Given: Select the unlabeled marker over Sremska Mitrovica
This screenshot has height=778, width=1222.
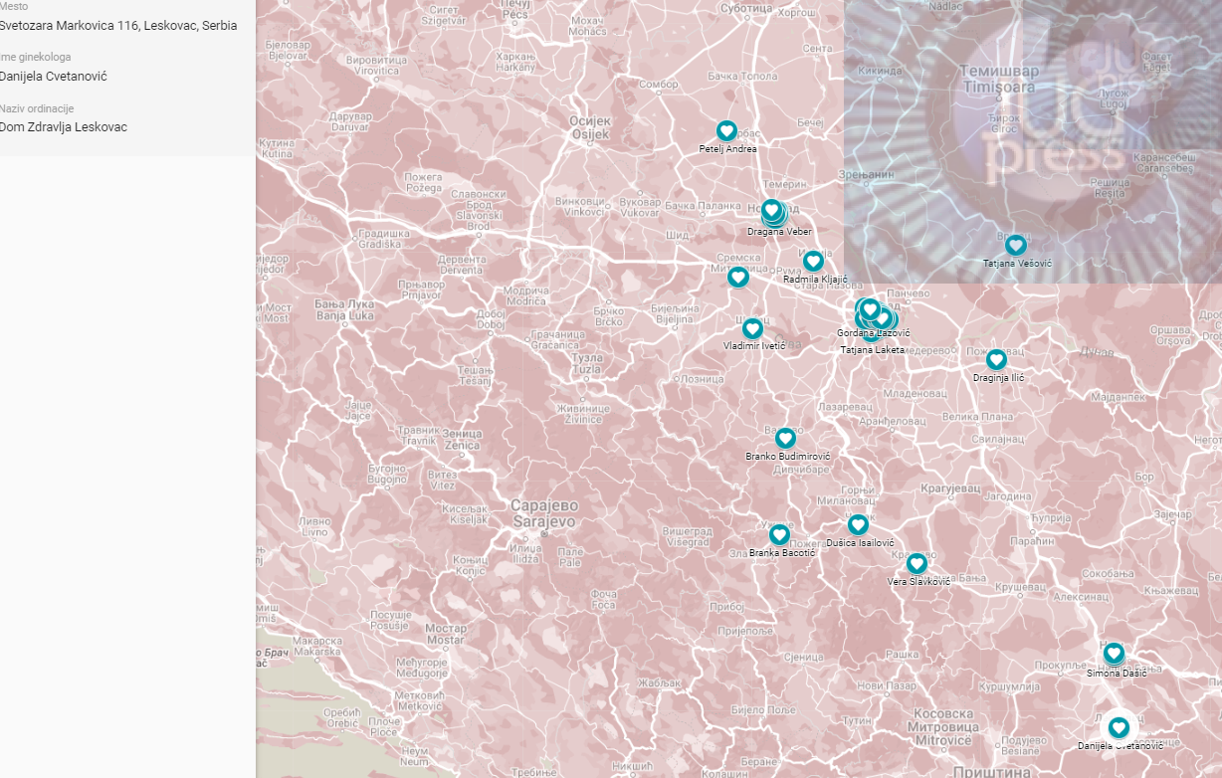Looking at the screenshot, I should click(x=737, y=277).
